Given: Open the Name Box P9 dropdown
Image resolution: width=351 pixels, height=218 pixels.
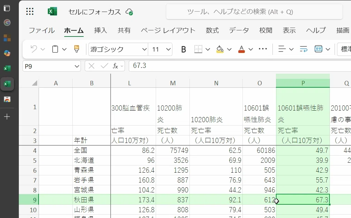Looking at the screenshot, I should [x=77, y=66].
